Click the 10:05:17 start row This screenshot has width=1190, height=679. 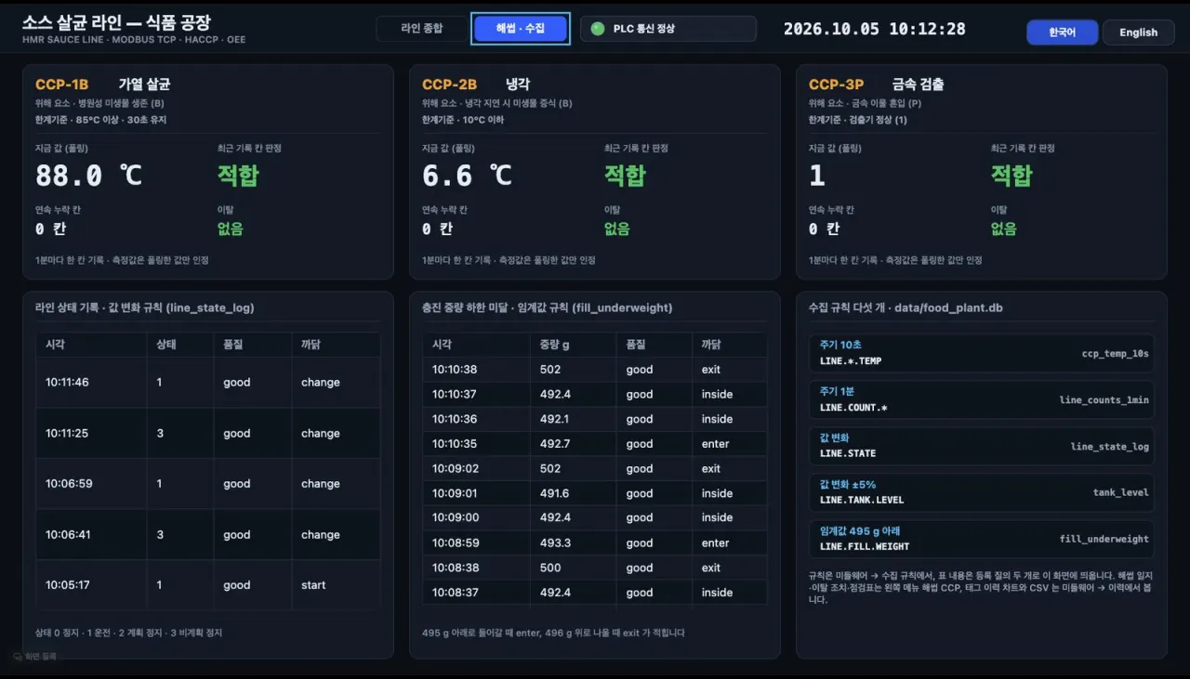click(208, 585)
